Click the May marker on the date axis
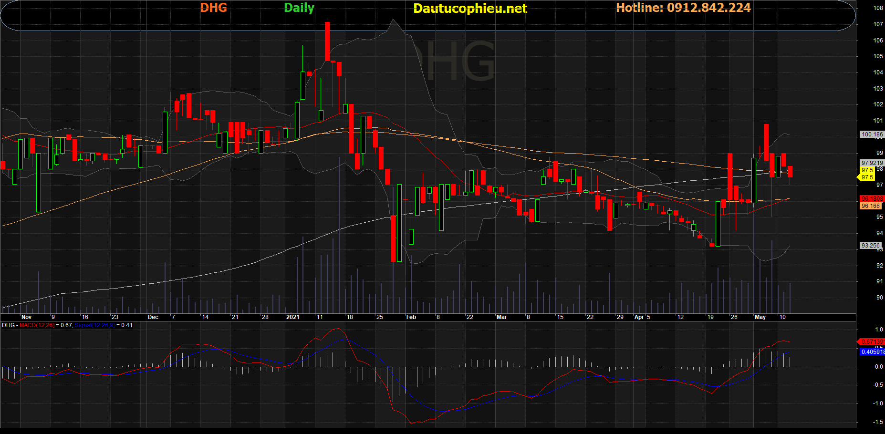 760,317
